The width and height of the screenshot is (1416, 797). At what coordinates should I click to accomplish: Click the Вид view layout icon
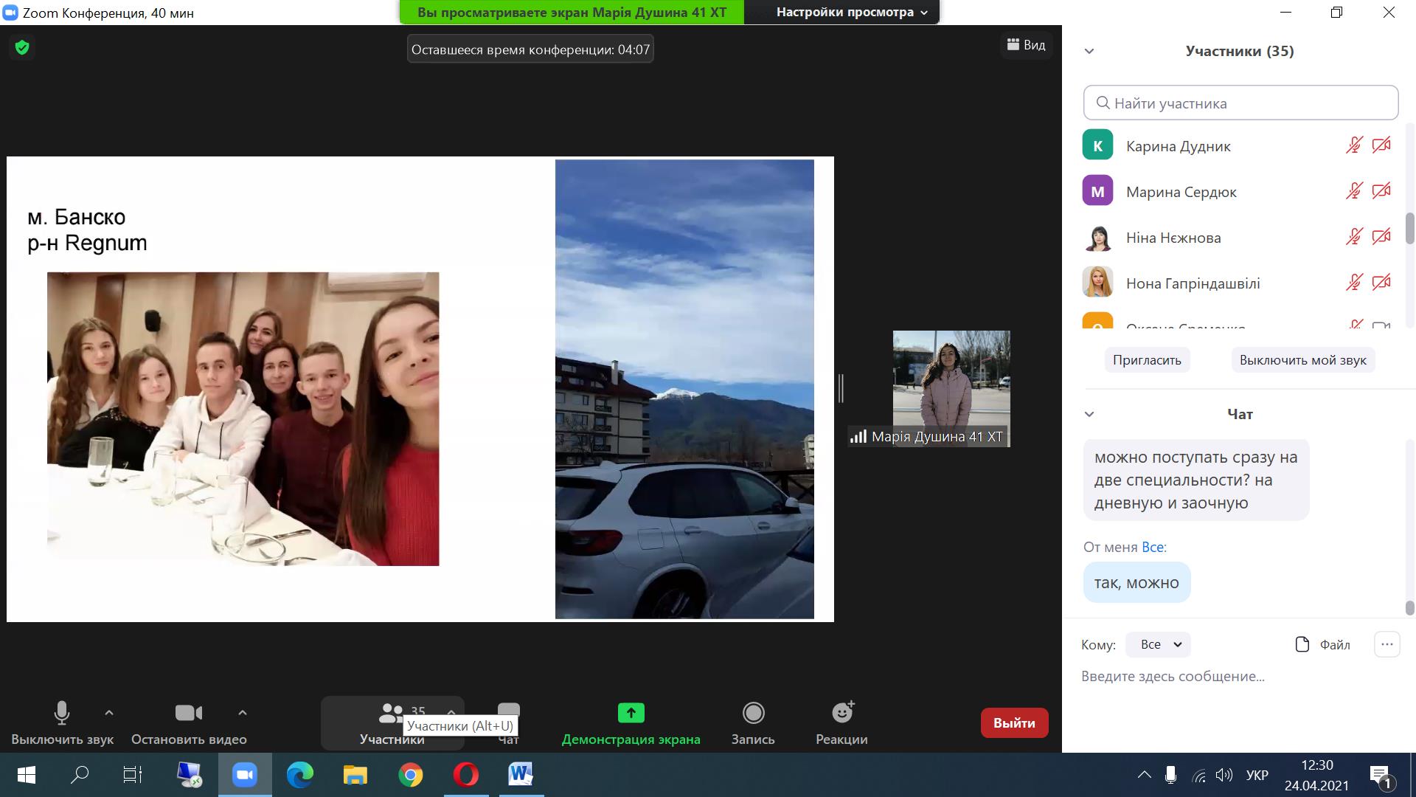click(x=1026, y=45)
